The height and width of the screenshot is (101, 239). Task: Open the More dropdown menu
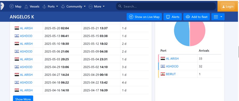coord(97,6)
